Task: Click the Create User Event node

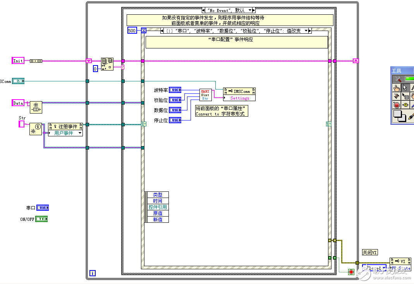Action: [x=36, y=129]
